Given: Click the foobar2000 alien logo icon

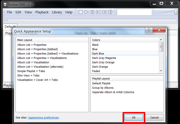Looking at the screenshot, I should tap(5, 4).
